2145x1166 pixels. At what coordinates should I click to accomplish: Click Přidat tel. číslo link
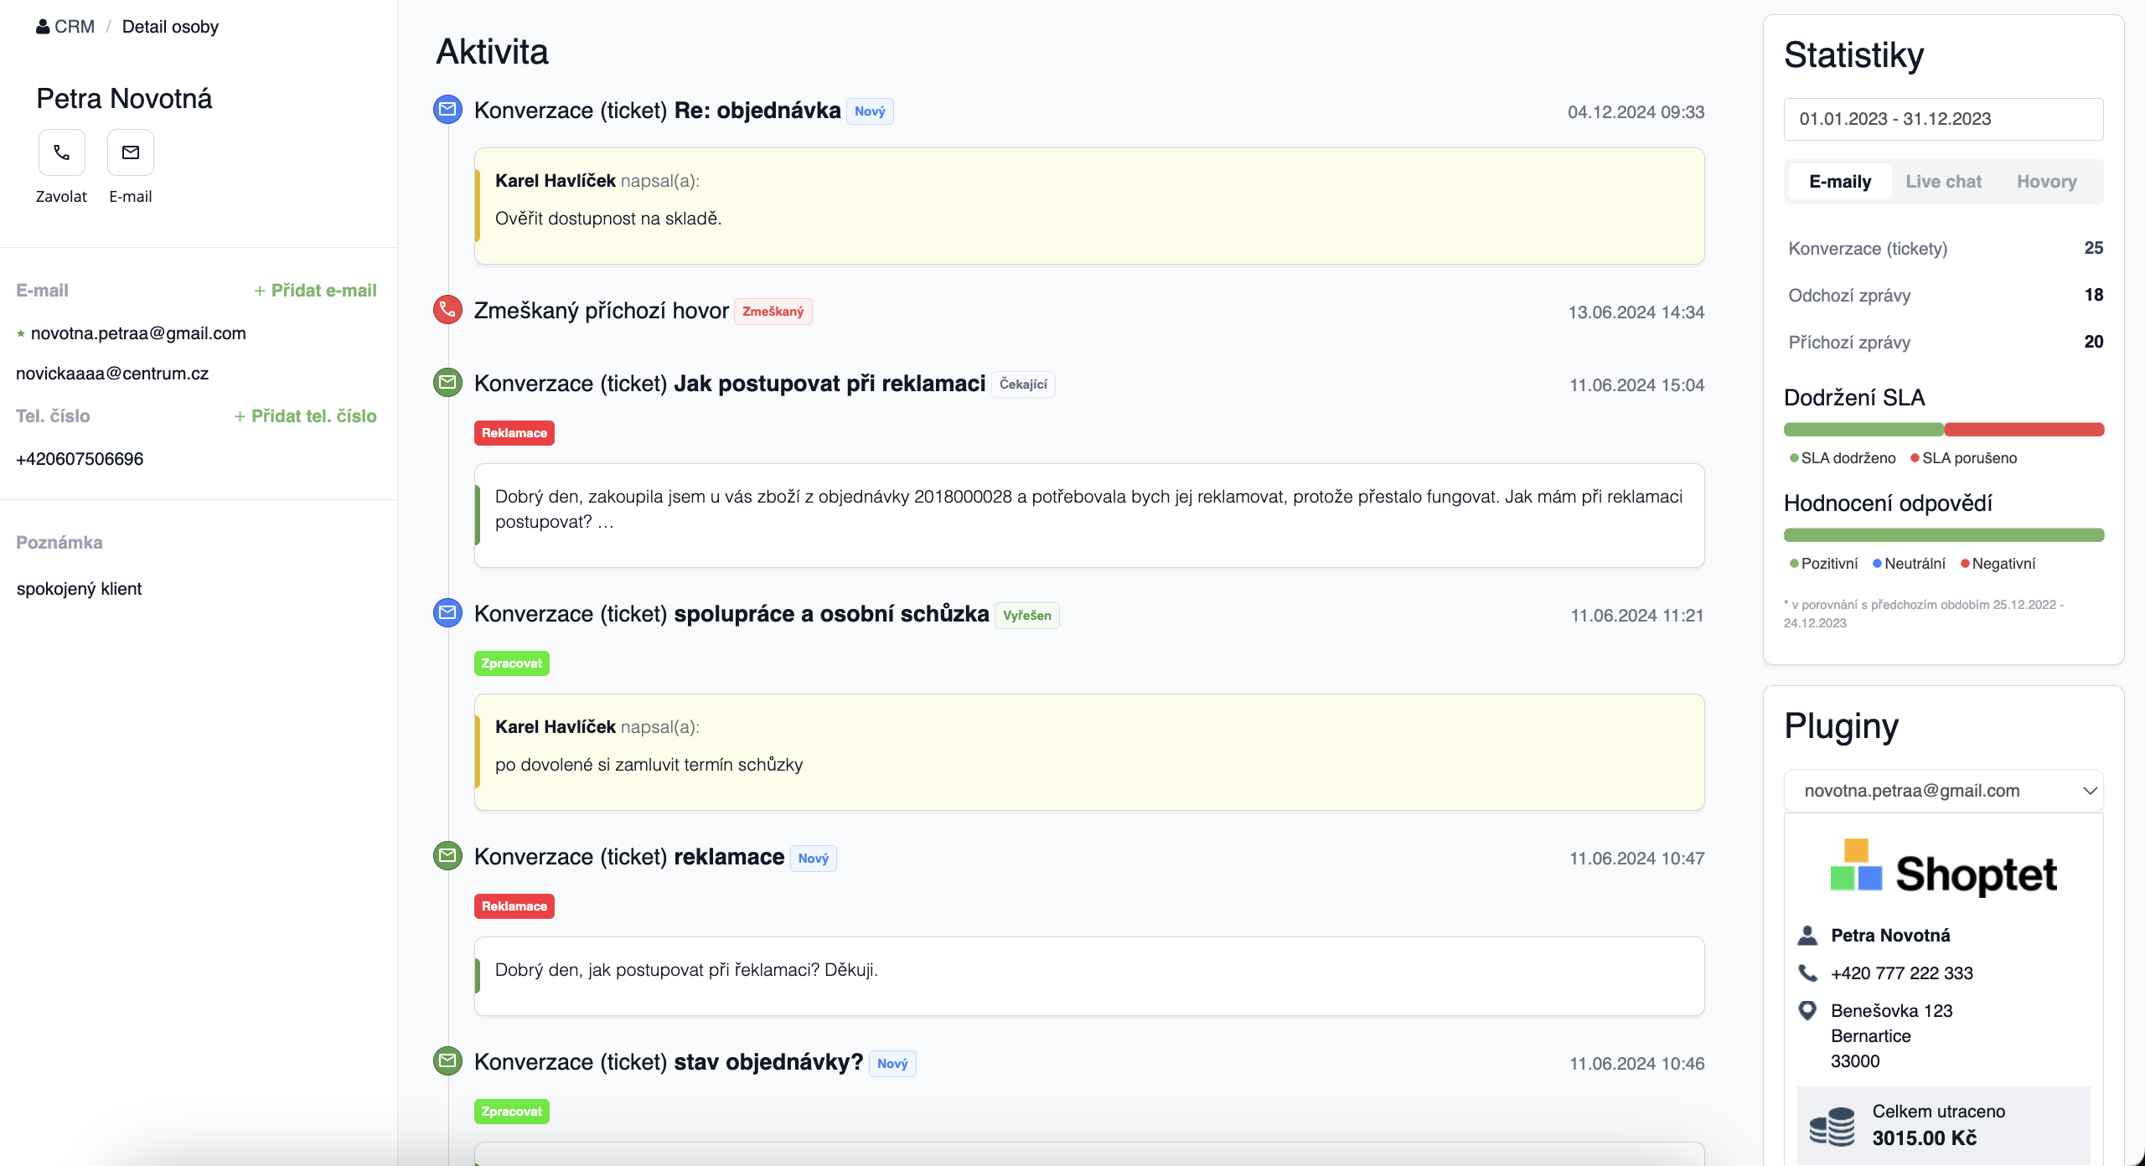[305, 416]
